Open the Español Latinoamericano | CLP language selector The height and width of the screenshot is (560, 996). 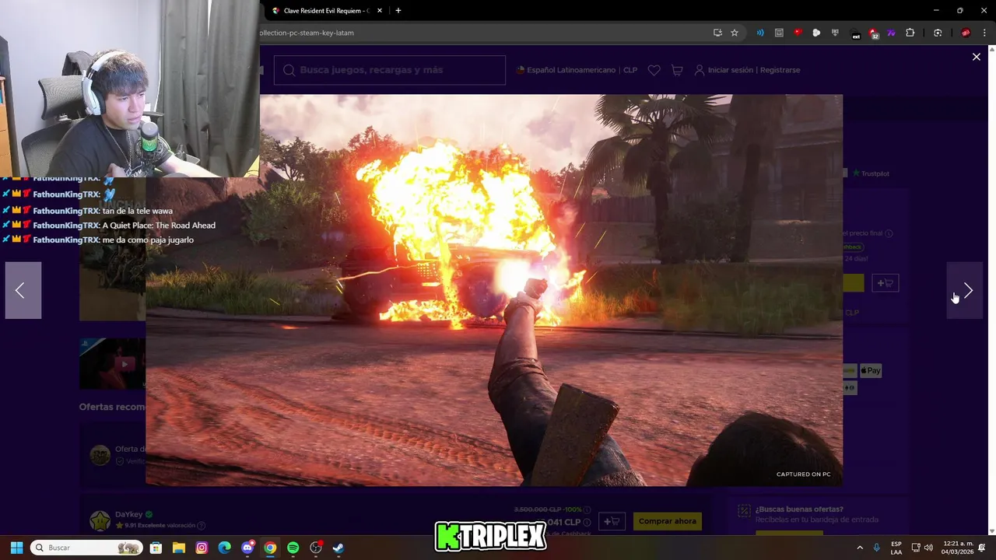coord(577,70)
